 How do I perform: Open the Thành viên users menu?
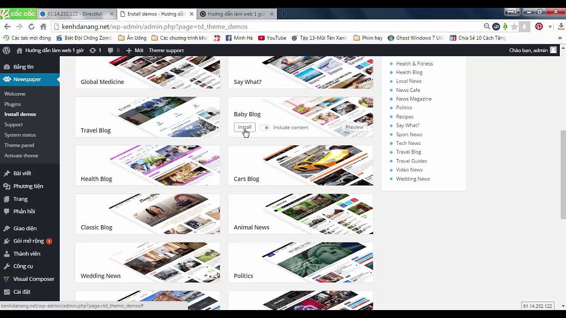30,254
